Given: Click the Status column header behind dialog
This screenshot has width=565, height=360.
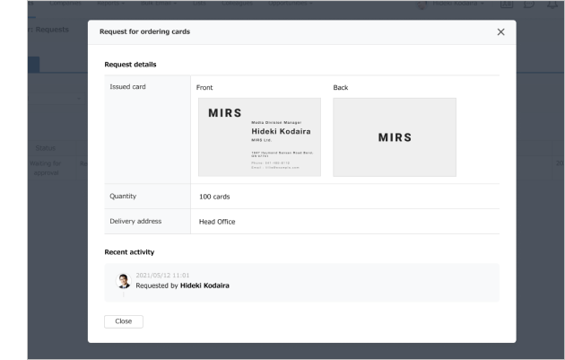Looking at the screenshot, I should click(46, 148).
